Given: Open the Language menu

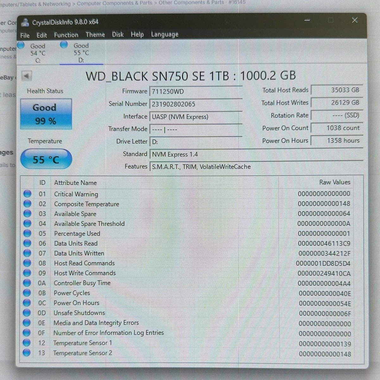Looking at the screenshot, I should (165, 34).
